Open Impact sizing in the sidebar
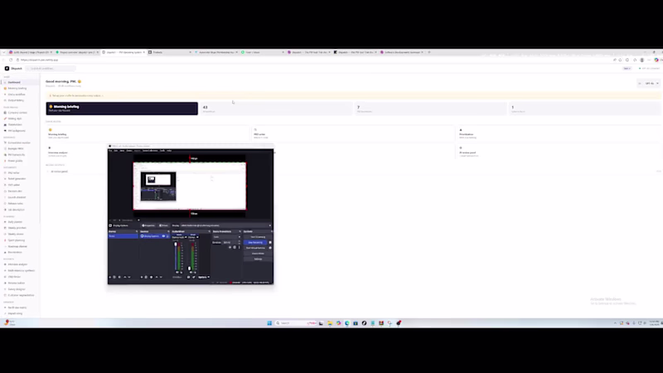 tap(15, 313)
